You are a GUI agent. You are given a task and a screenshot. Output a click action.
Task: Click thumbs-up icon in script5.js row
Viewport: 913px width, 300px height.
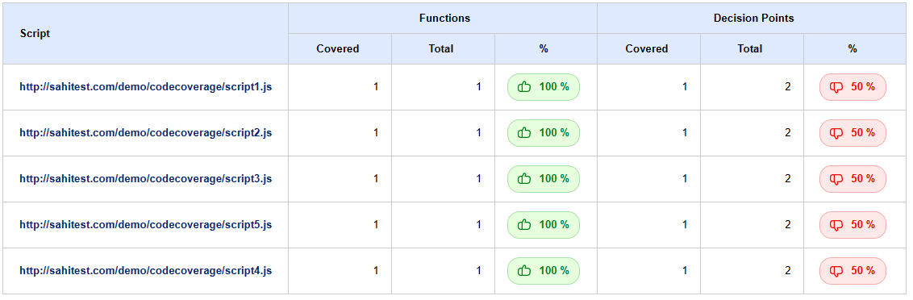pyautogui.click(x=524, y=225)
